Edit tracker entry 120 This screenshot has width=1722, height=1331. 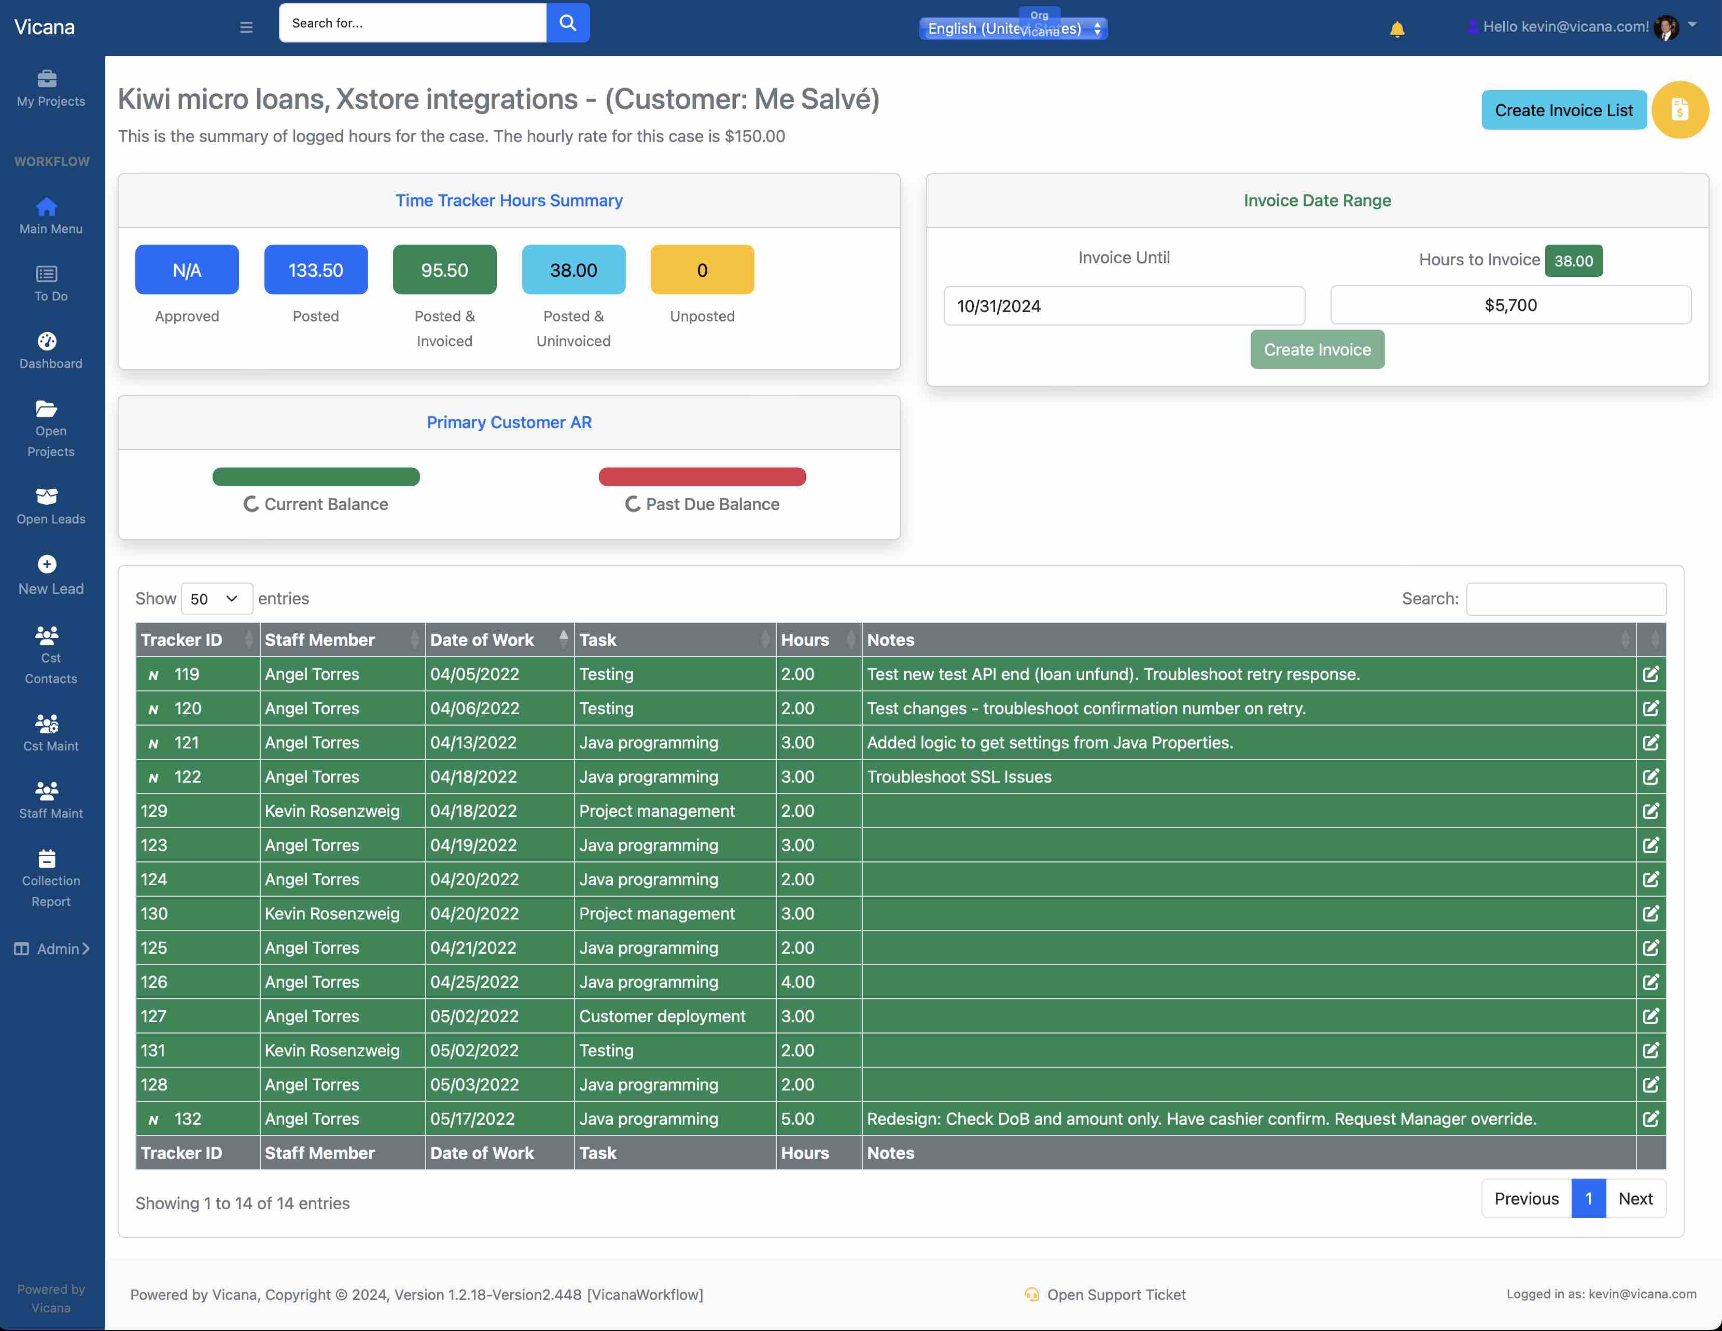click(x=1651, y=709)
